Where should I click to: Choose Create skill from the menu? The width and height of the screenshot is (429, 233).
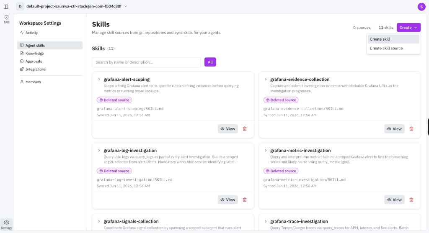pyautogui.click(x=393, y=39)
